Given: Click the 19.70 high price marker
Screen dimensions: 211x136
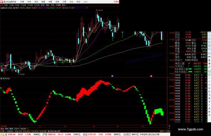Looking at the screenshot, I should tap(100, 10).
